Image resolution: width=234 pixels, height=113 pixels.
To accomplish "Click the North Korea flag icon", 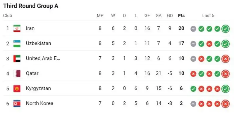I will click(x=17, y=104).
